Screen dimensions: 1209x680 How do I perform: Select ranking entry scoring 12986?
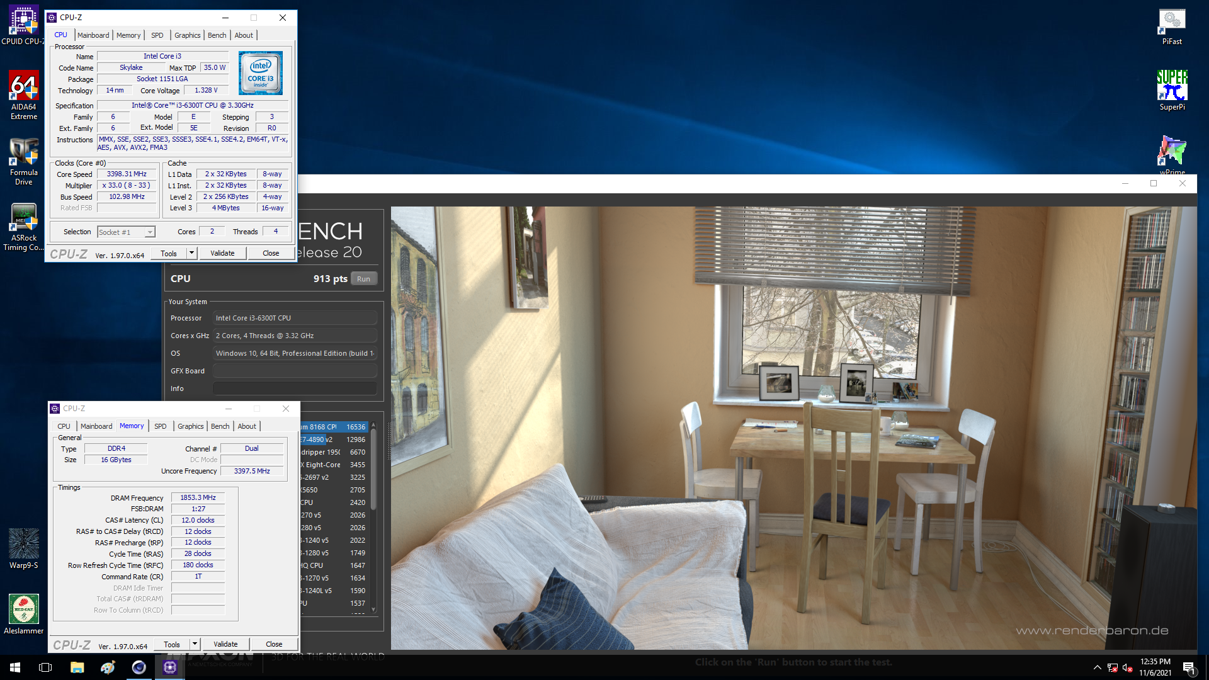coord(334,439)
